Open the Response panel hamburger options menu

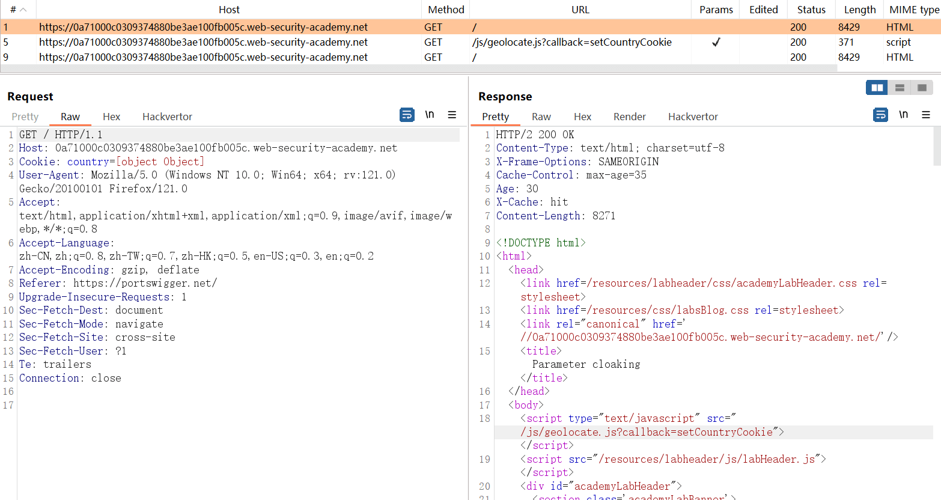pyautogui.click(x=925, y=115)
